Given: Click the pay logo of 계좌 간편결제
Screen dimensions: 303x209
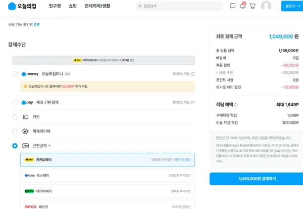Looking at the screenshot, I should pos(27,102).
